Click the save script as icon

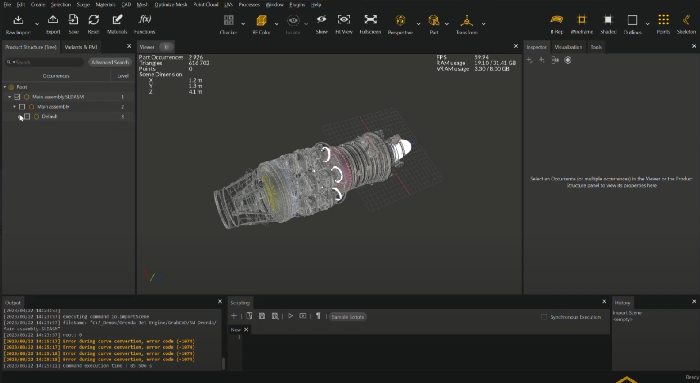click(275, 316)
